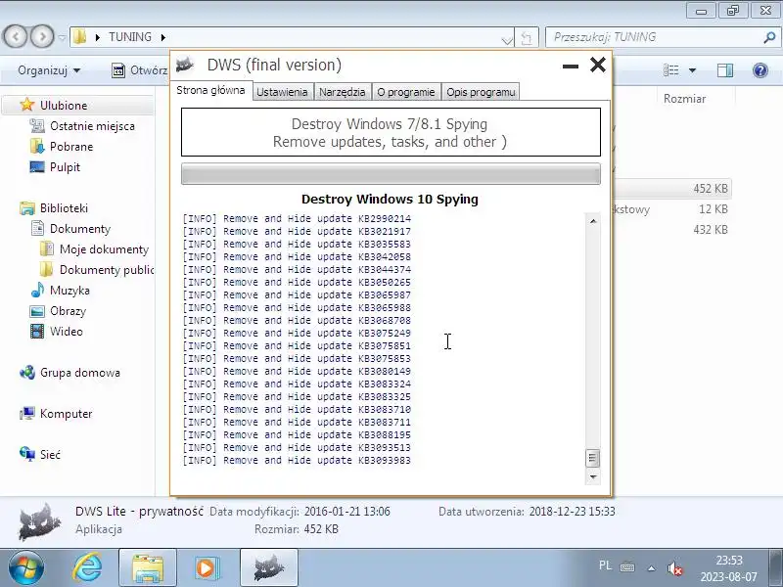
Task: Go forward in Explorer
Action: pyautogui.click(x=42, y=36)
